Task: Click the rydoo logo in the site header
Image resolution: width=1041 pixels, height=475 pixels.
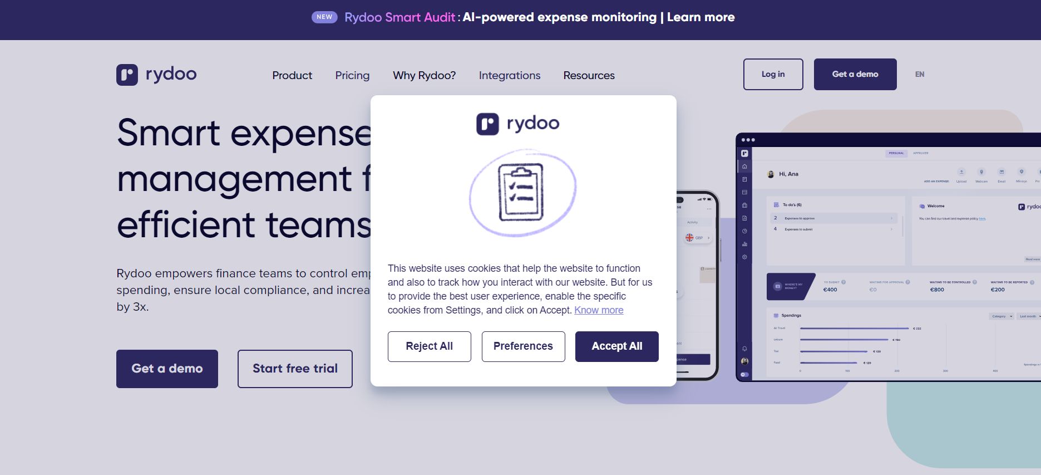Action: point(156,75)
